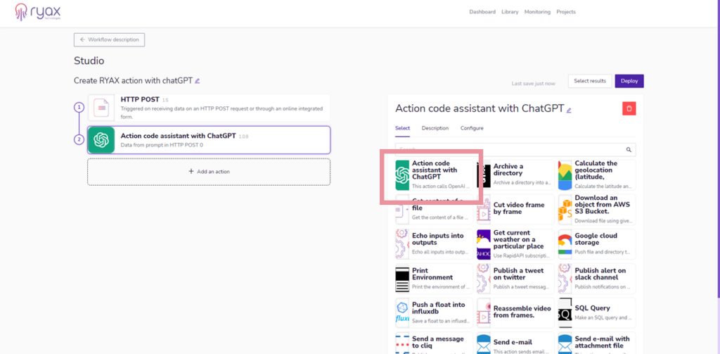This screenshot has width=720, height=354.
Task: Open the Description tab
Action: point(435,128)
